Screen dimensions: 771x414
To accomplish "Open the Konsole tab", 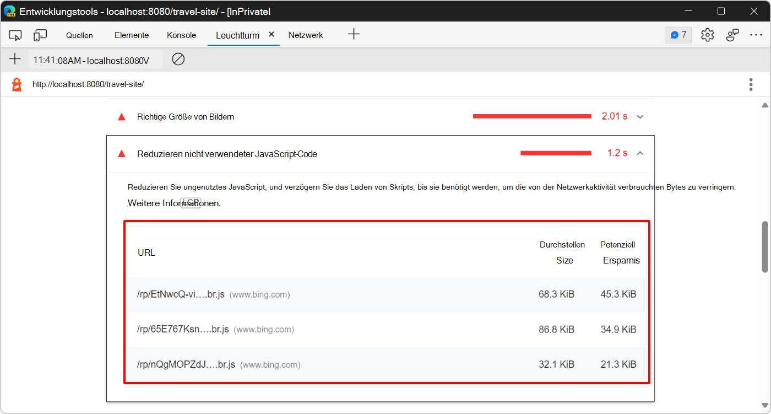I will tap(181, 35).
